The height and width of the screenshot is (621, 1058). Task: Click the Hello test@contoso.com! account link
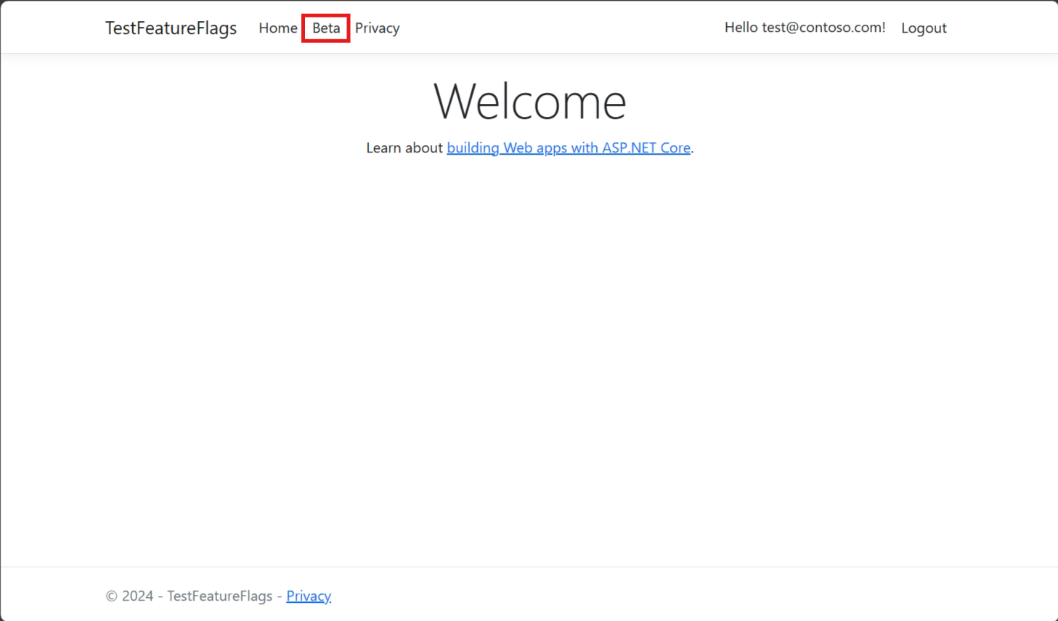tap(805, 27)
